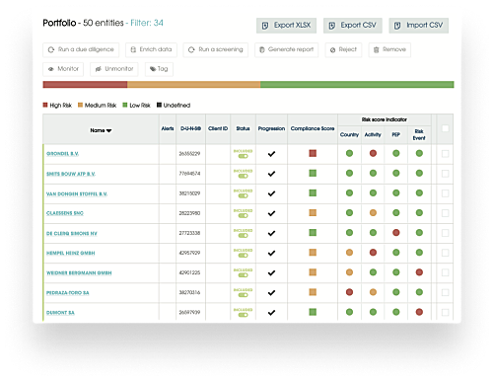Click the Export CSV button

(x=353, y=26)
